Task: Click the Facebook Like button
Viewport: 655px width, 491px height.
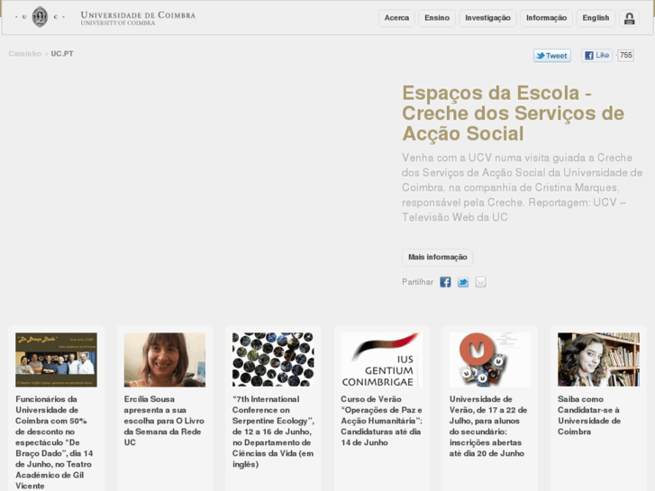Action: 596,55
